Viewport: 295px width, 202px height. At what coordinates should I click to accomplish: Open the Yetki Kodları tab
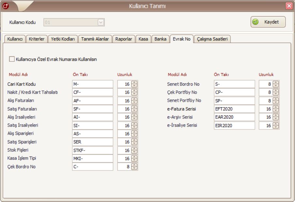point(63,39)
